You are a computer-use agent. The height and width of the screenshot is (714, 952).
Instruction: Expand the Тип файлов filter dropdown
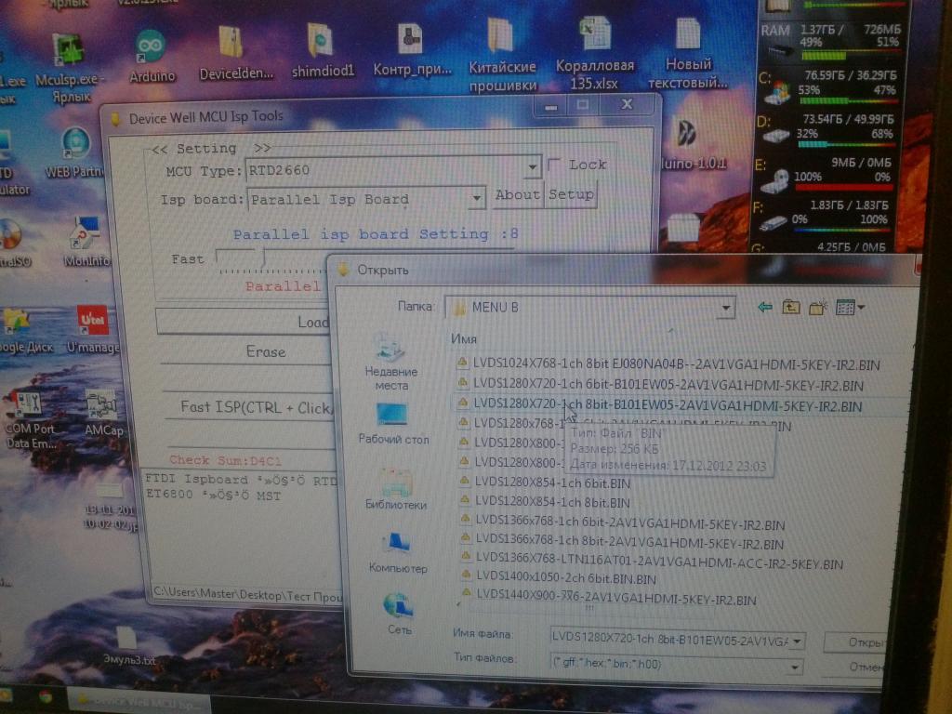pos(795,667)
